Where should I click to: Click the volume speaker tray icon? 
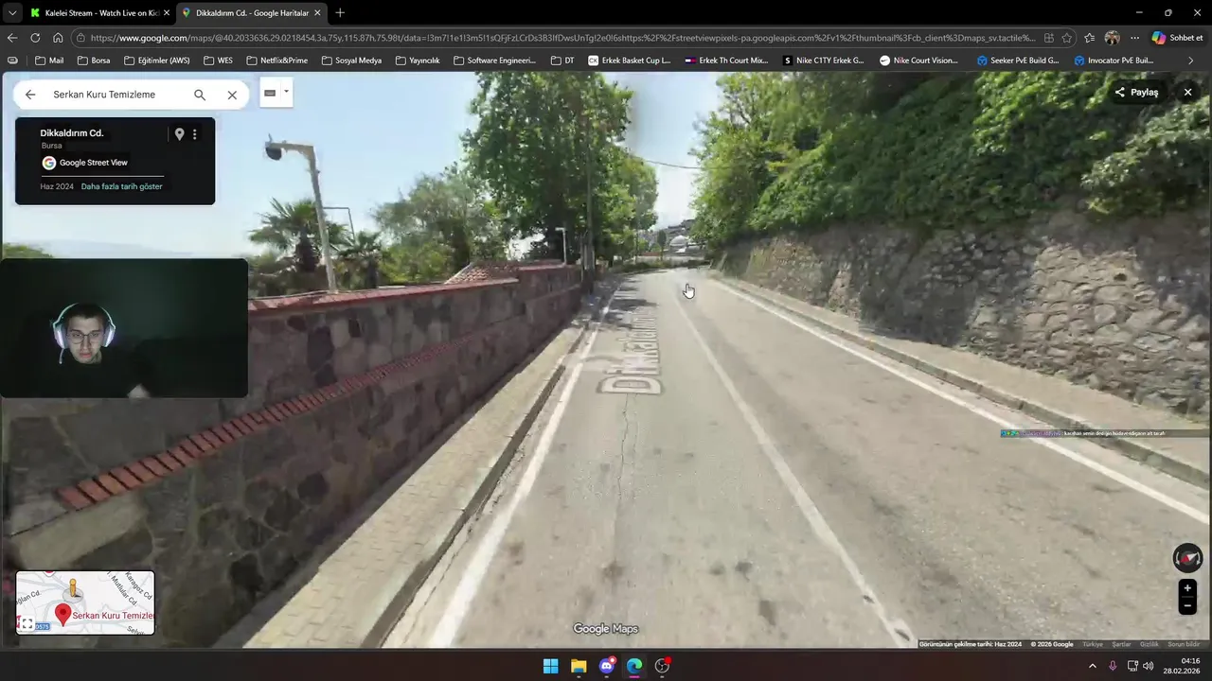1149,666
